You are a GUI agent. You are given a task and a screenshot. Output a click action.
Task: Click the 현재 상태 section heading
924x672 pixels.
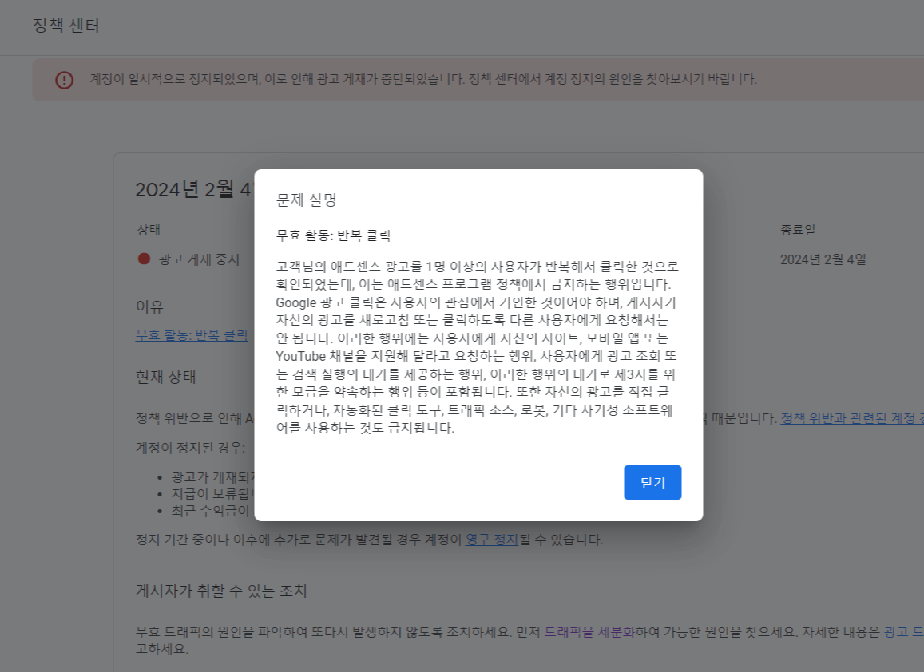tap(165, 377)
